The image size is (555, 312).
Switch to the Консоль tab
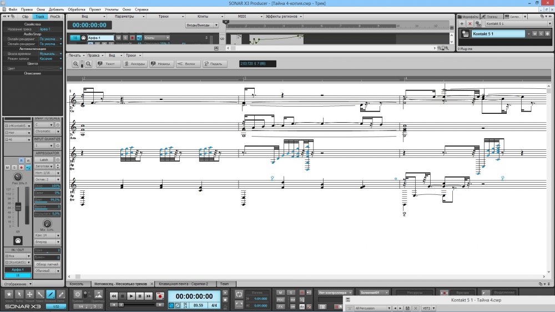[x=76, y=284]
